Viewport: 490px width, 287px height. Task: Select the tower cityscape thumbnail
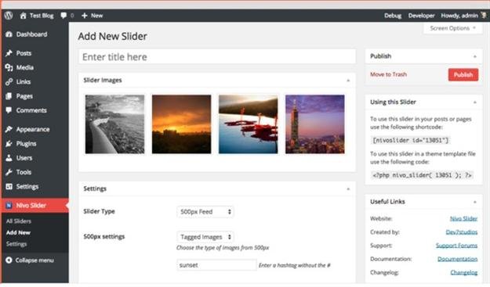click(315, 124)
